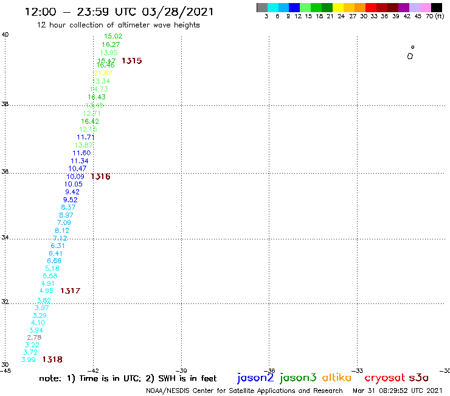Click the black swatch at legend end
The height and width of the screenshot is (396, 450).
pyautogui.click(x=437, y=7)
